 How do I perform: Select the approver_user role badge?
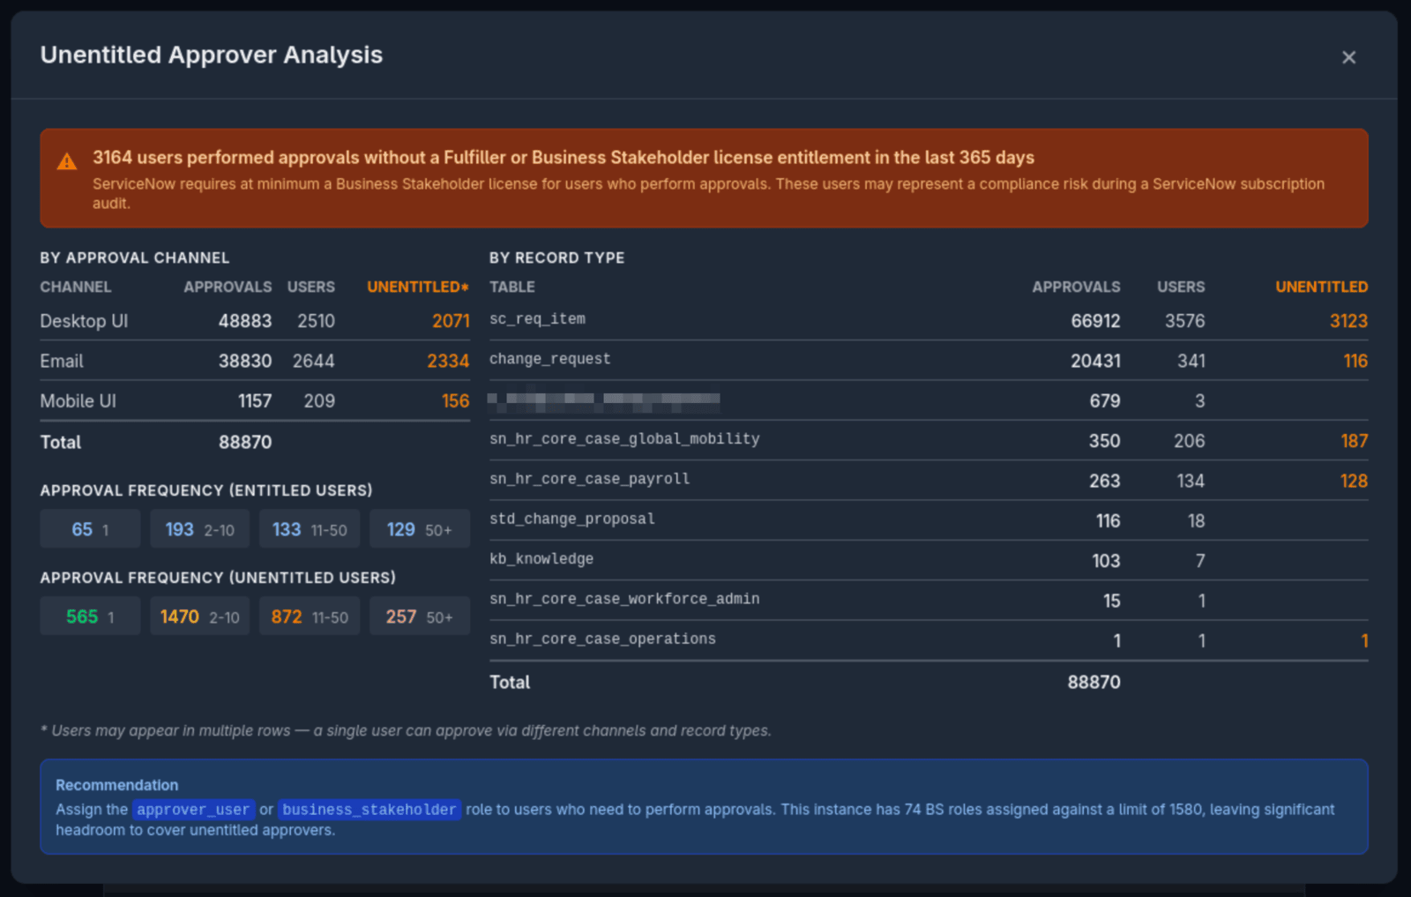click(193, 809)
